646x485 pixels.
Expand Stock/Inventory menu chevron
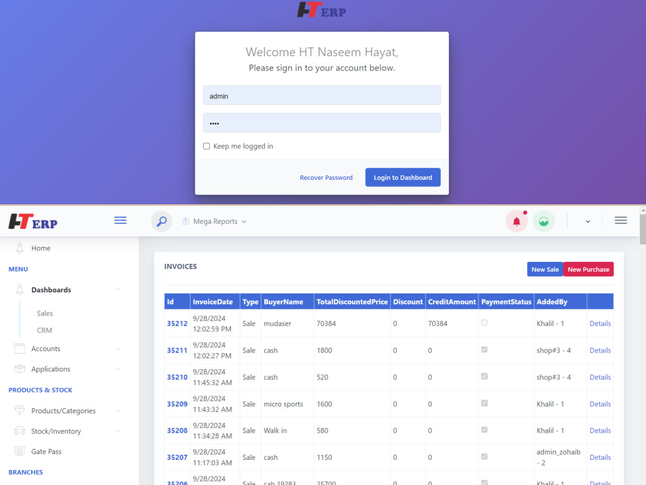click(118, 431)
